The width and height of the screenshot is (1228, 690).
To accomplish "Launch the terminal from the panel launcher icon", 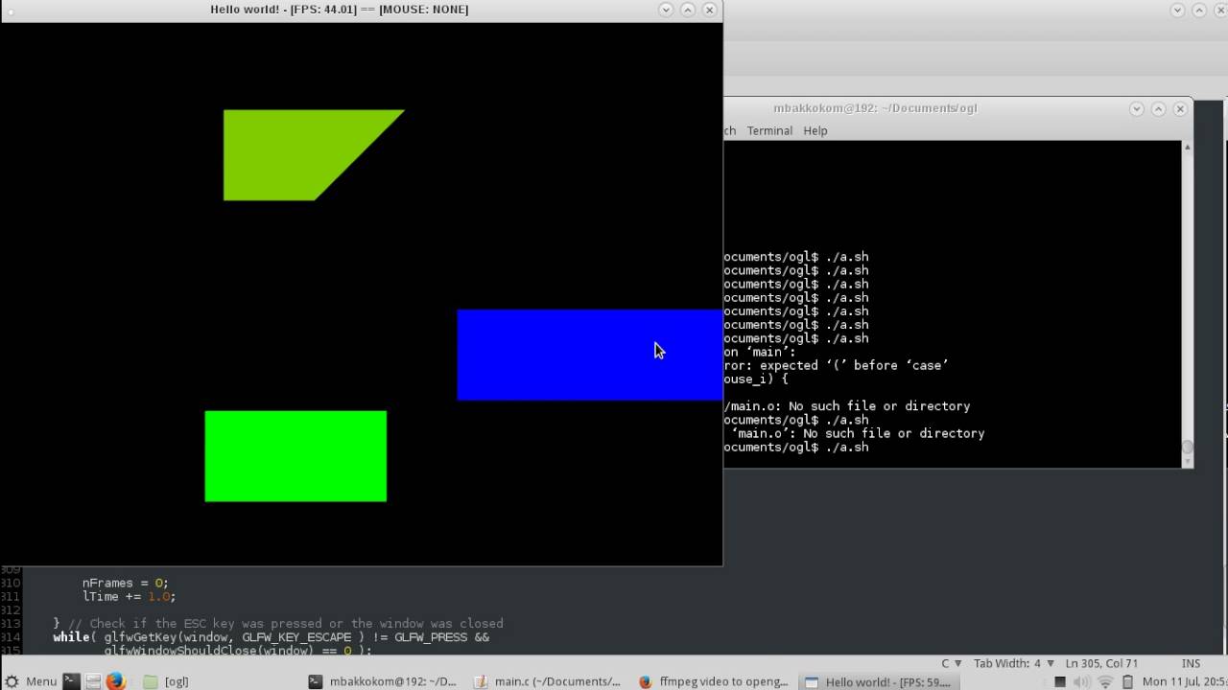I will point(71,681).
